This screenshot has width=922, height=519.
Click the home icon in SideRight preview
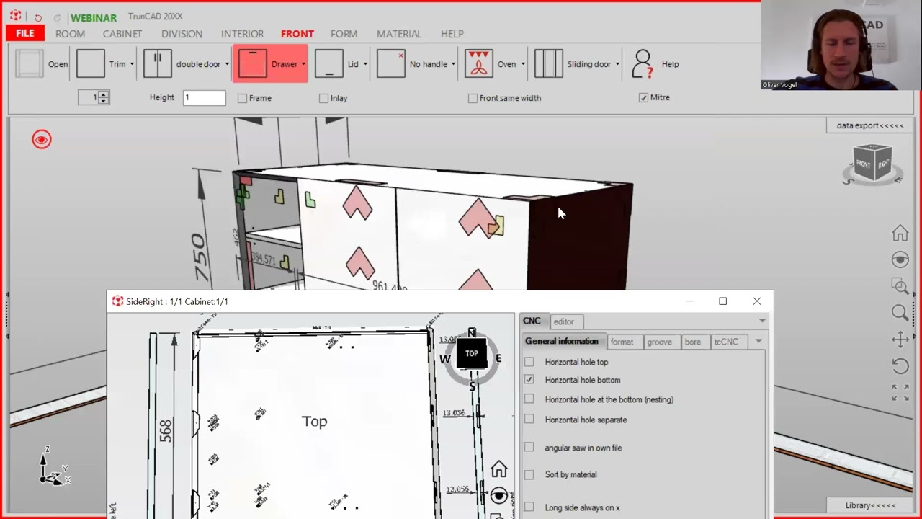(x=499, y=469)
